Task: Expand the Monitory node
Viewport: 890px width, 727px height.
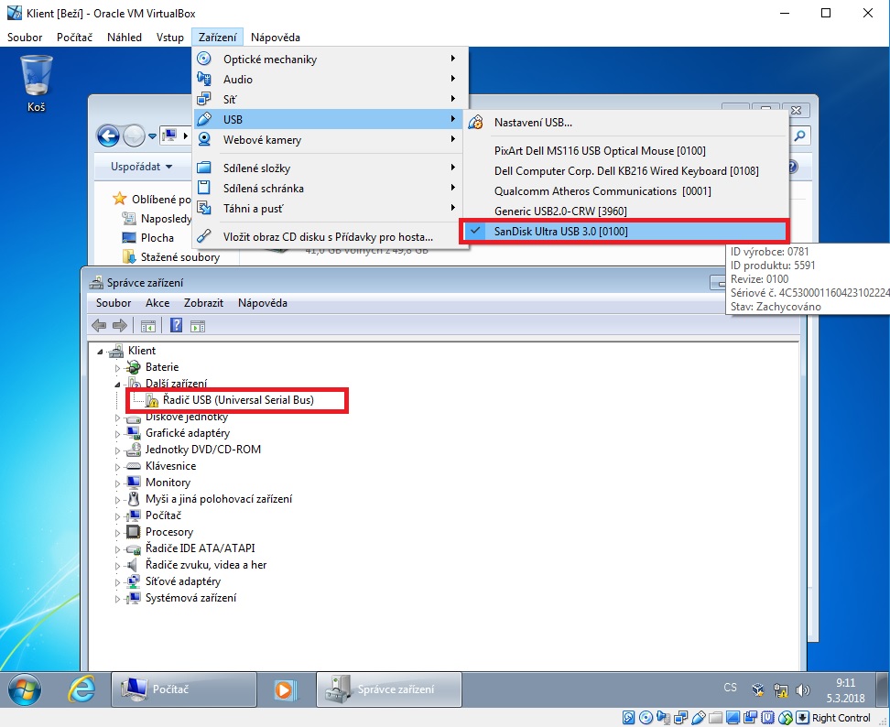Action: (117, 483)
